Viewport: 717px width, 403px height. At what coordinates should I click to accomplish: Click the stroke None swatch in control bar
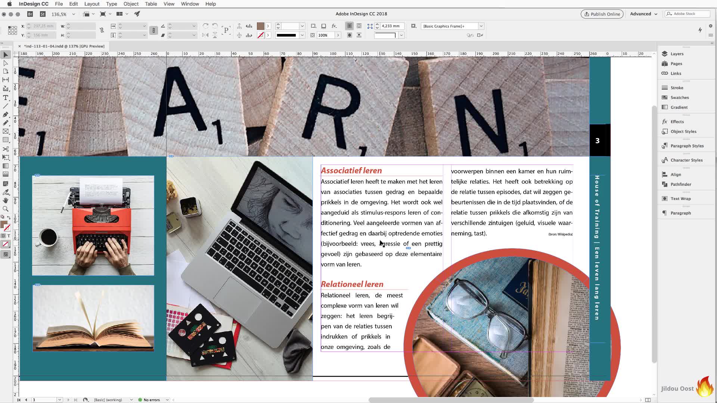[x=260, y=35]
